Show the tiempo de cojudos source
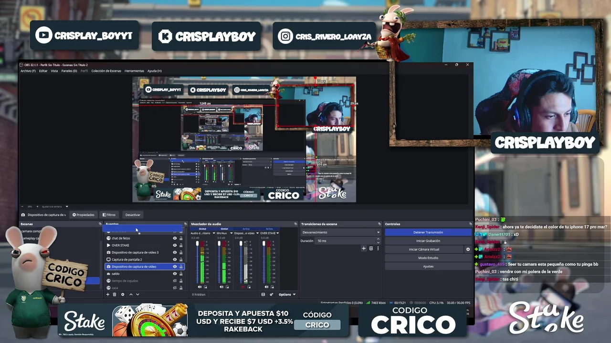Screen dimensions: 611x343 pos(175,281)
